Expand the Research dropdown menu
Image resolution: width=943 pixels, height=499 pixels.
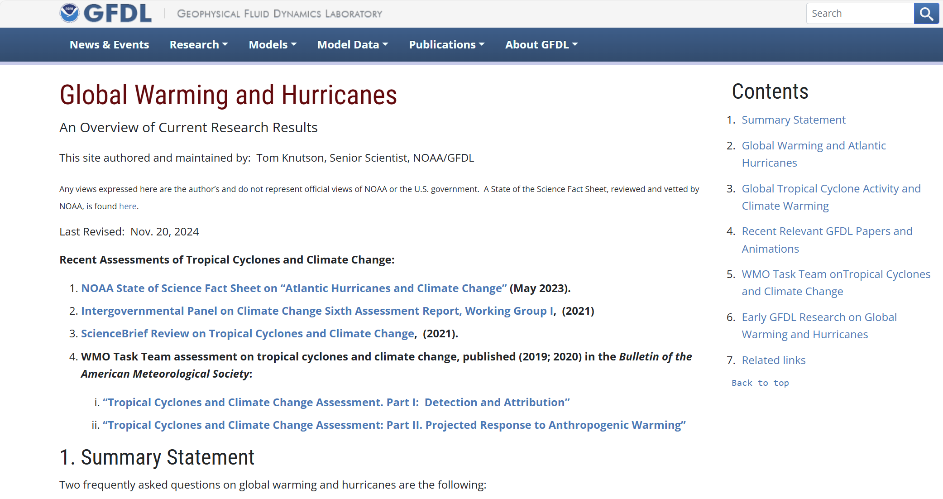(x=198, y=45)
